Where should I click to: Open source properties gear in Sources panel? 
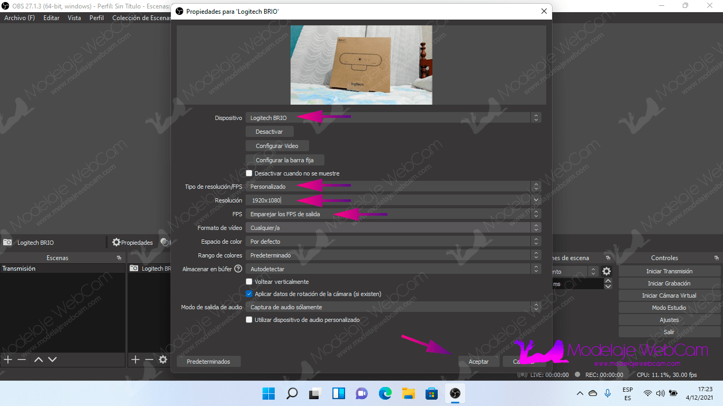pos(163,359)
